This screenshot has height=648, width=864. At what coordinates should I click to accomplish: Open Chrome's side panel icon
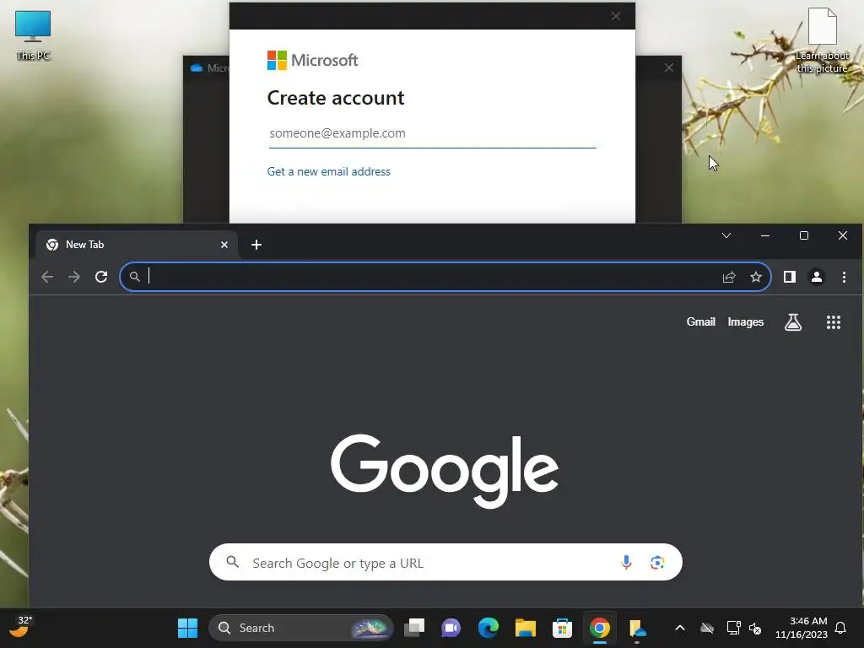[790, 277]
